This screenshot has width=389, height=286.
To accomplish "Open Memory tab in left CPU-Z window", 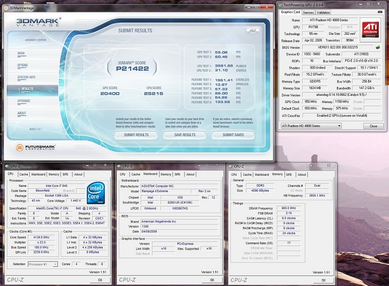I will click(x=54, y=174).
